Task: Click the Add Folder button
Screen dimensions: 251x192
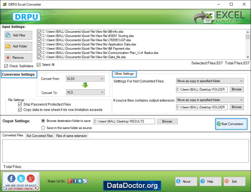Action: (18, 46)
